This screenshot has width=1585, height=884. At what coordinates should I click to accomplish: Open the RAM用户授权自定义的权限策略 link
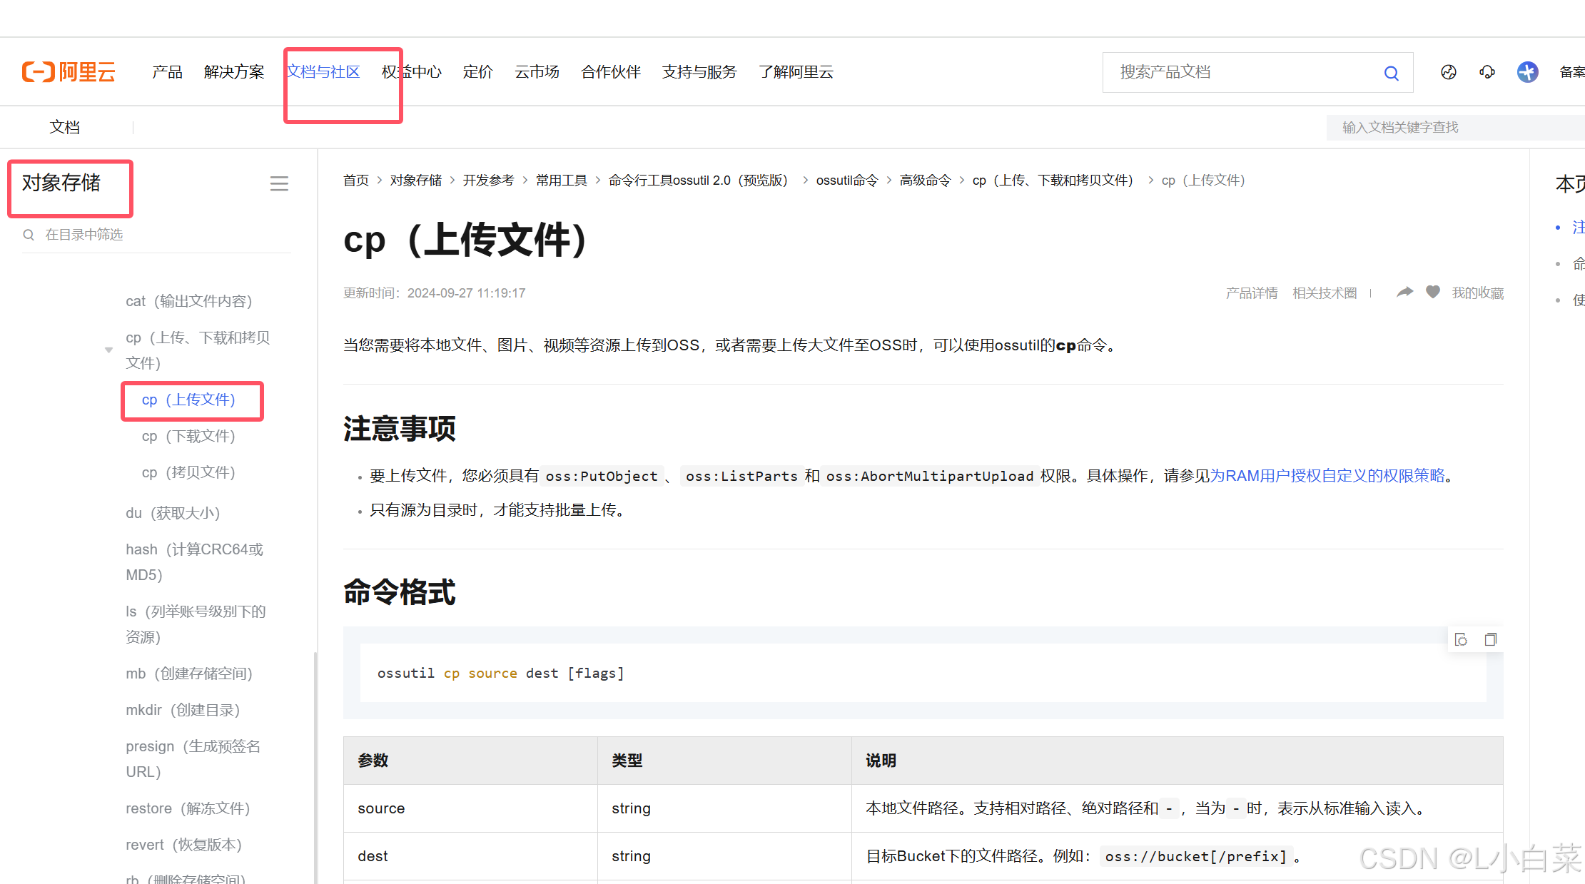(1327, 476)
